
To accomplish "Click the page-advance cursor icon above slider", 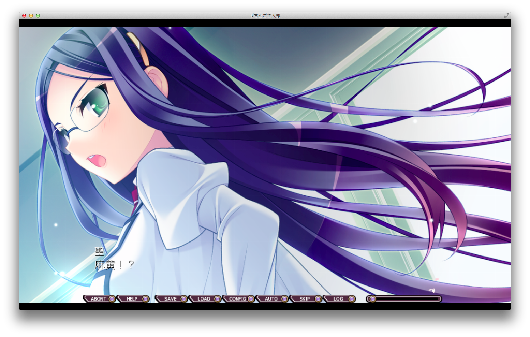I will coord(432,290).
